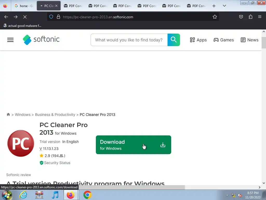Image resolution: width=266 pixels, height=200 pixels.
Task: Click the Softonic logo
Action: pyautogui.click(x=41, y=40)
